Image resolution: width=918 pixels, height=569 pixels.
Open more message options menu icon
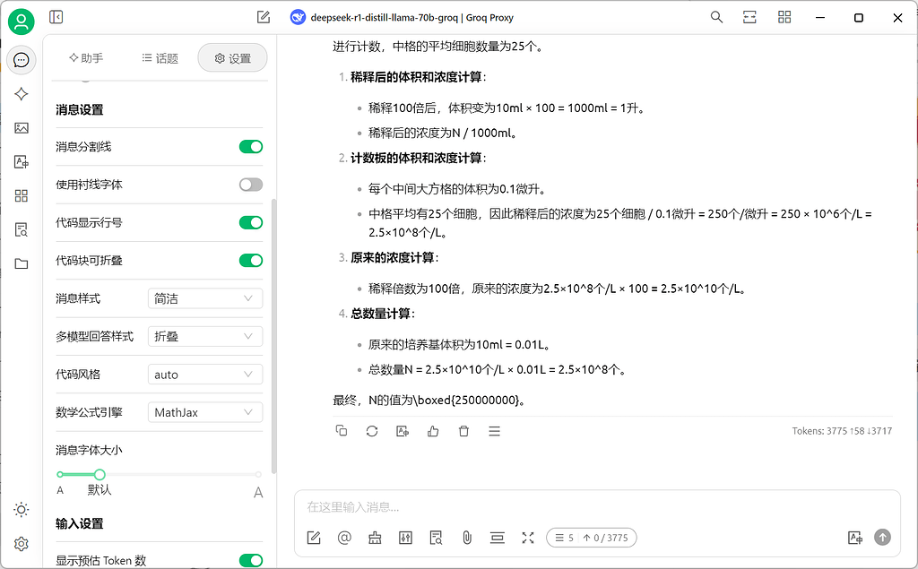pos(494,431)
